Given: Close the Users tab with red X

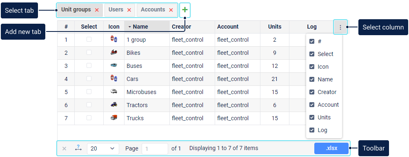Looking at the screenshot, I should [x=129, y=10].
